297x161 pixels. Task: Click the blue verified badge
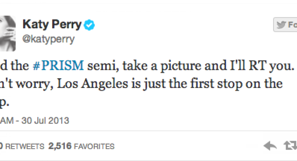coord(90,25)
